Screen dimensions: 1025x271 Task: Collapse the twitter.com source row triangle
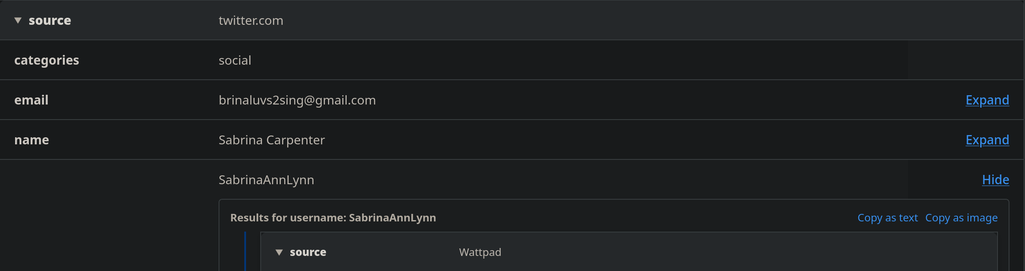18,20
